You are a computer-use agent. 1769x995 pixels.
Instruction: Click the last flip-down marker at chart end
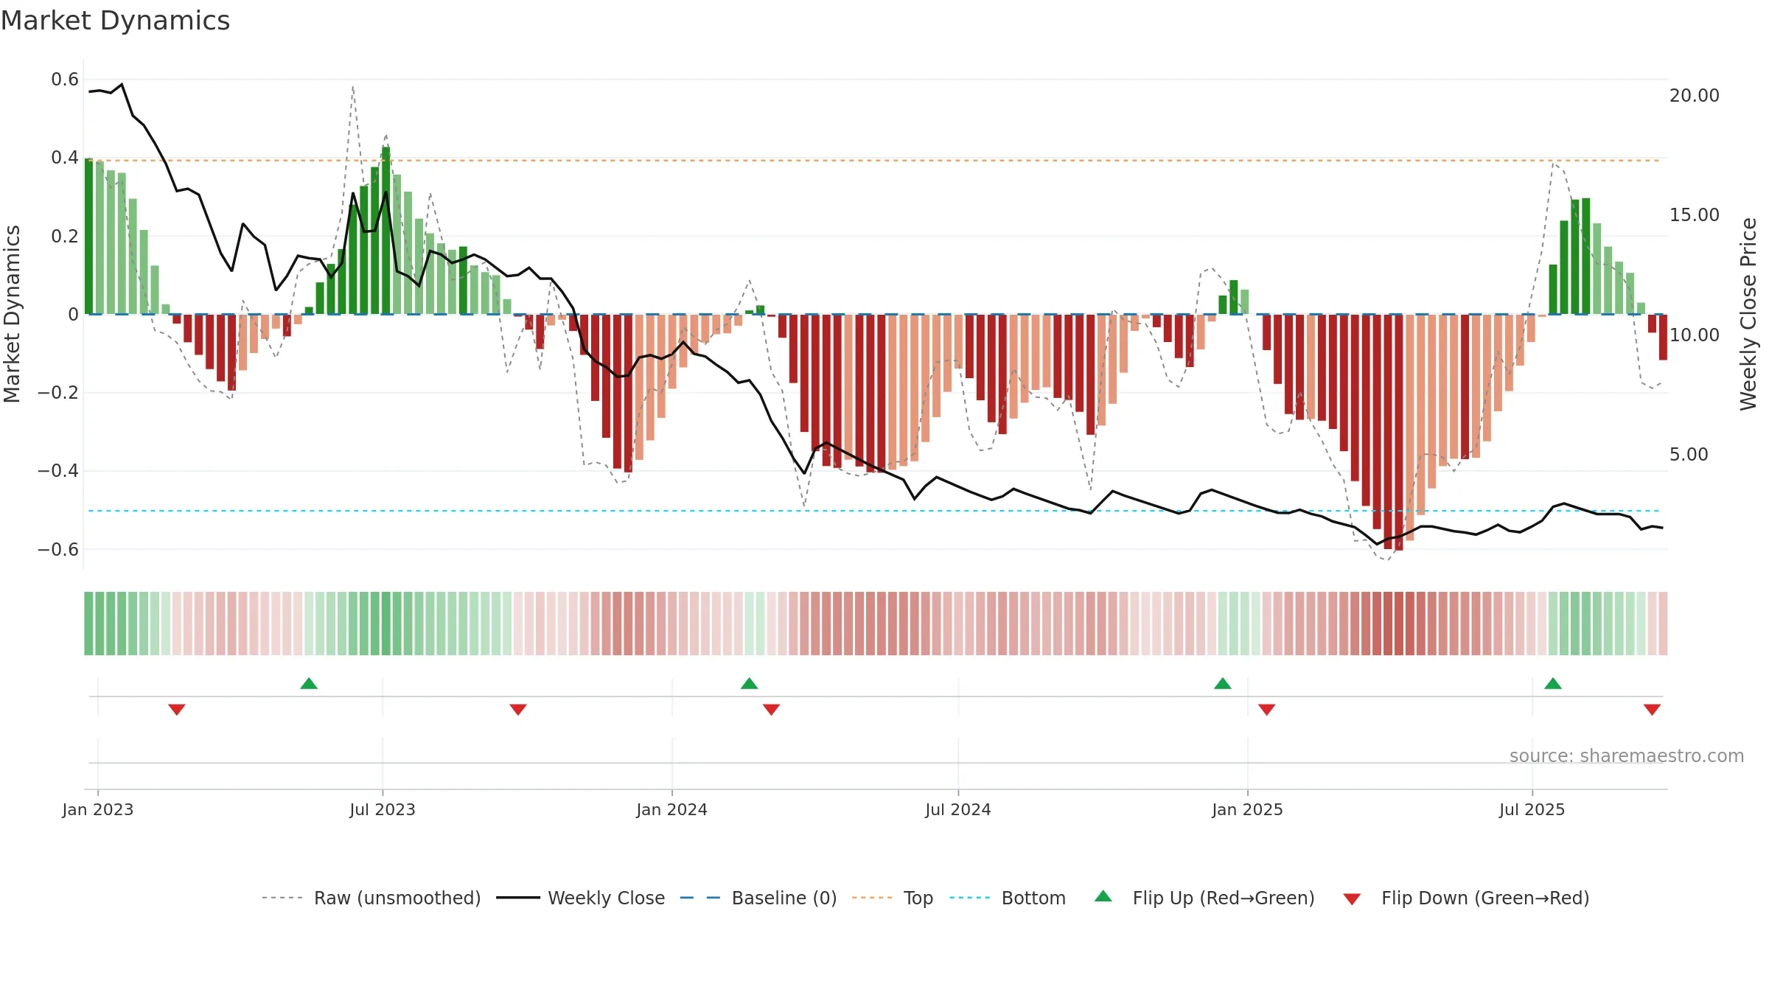coord(1652,709)
